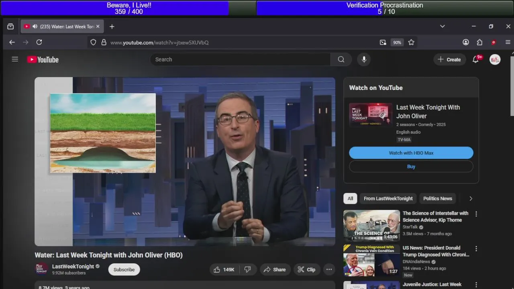Subscribe to LastWeekTonight channel
The height and width of the screenshot is (289, 514).
click(124, 270)
